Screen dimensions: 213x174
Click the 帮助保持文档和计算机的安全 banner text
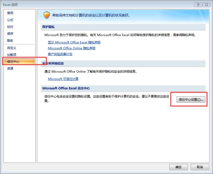click(x=91, y=15)
